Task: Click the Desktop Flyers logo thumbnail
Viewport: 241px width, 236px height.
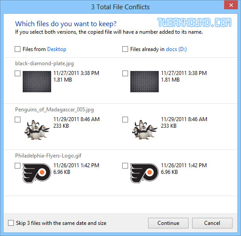Action: tap(37, 173)
